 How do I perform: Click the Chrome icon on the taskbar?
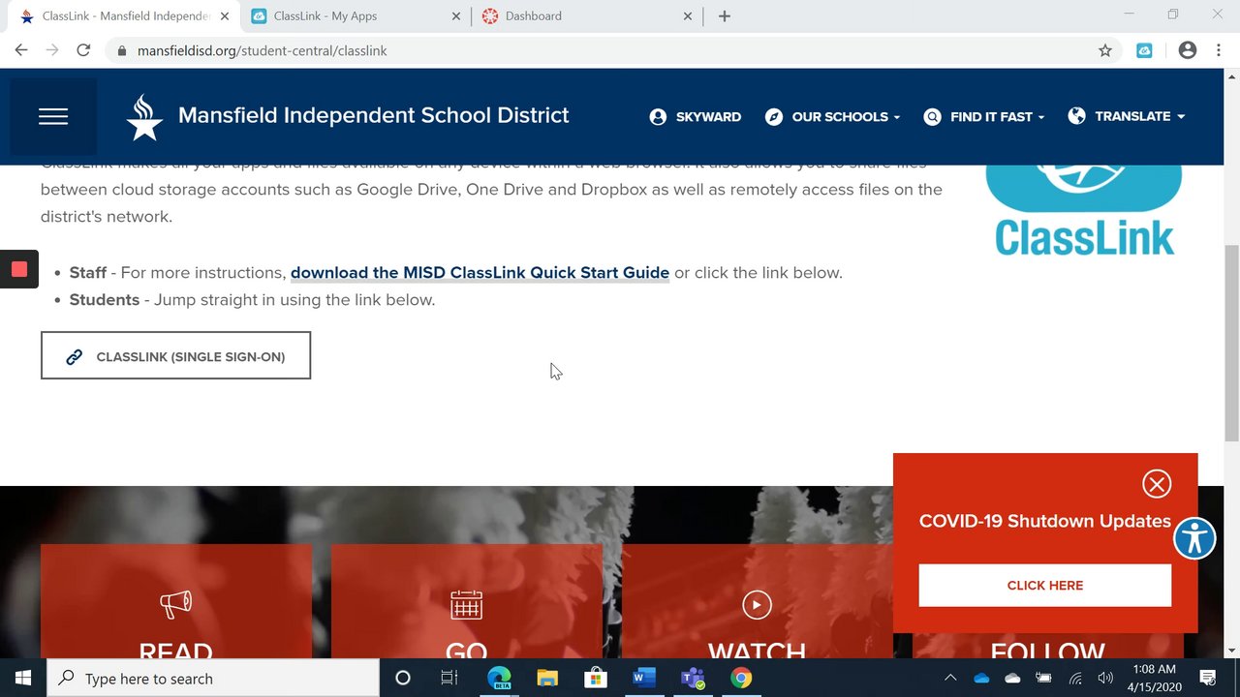pos(741,679)
